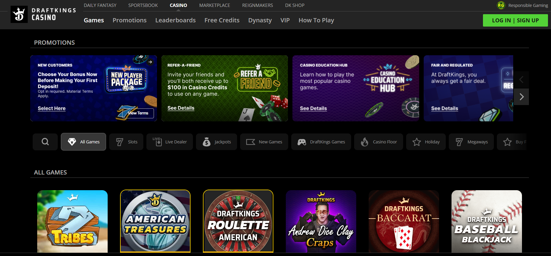
Task: Filter games by Jackpots category
Action: tap(217, 142)
